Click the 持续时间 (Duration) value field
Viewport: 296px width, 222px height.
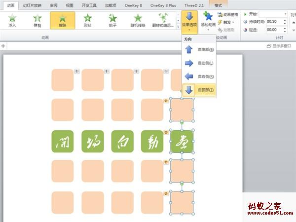tap(274, 22)
